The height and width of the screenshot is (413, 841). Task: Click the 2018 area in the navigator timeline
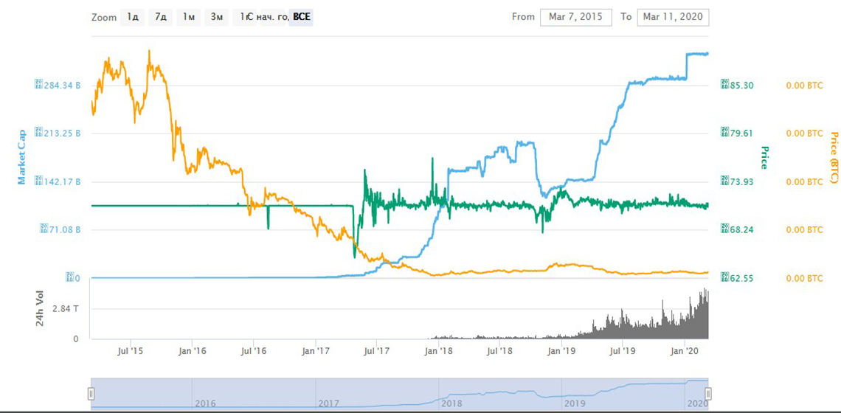451,403
